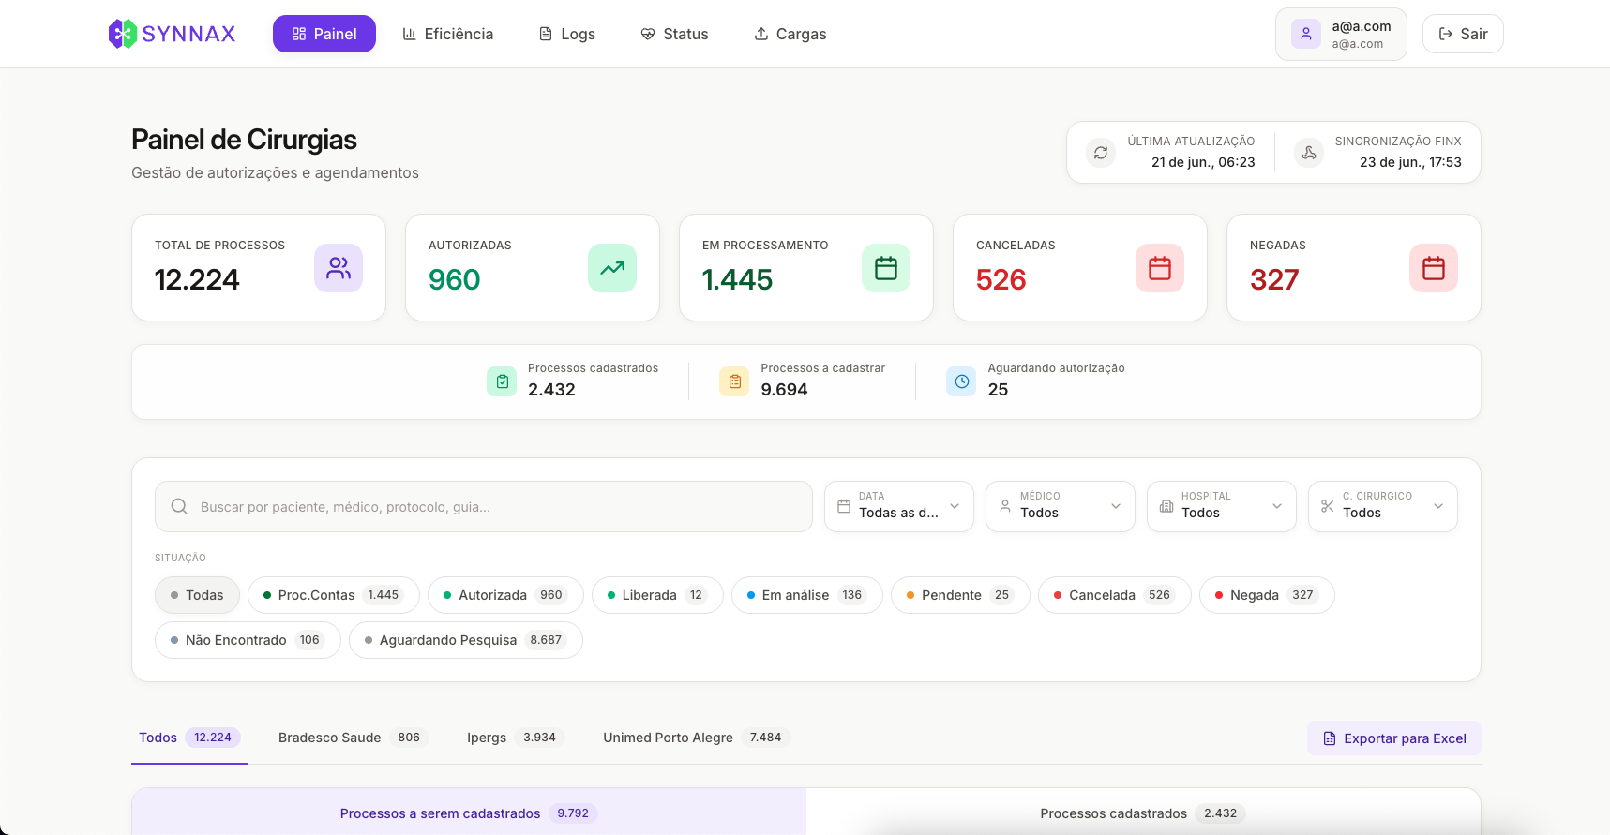Screen dimensions: 1610x835
Task: Select Processos a serem cadastrados tab
Action: [469, 813]
